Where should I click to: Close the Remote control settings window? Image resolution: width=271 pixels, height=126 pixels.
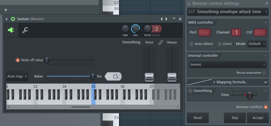(x=267, y=3)
